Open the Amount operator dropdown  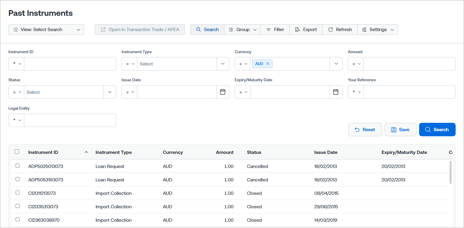click(x=356, y=64)
